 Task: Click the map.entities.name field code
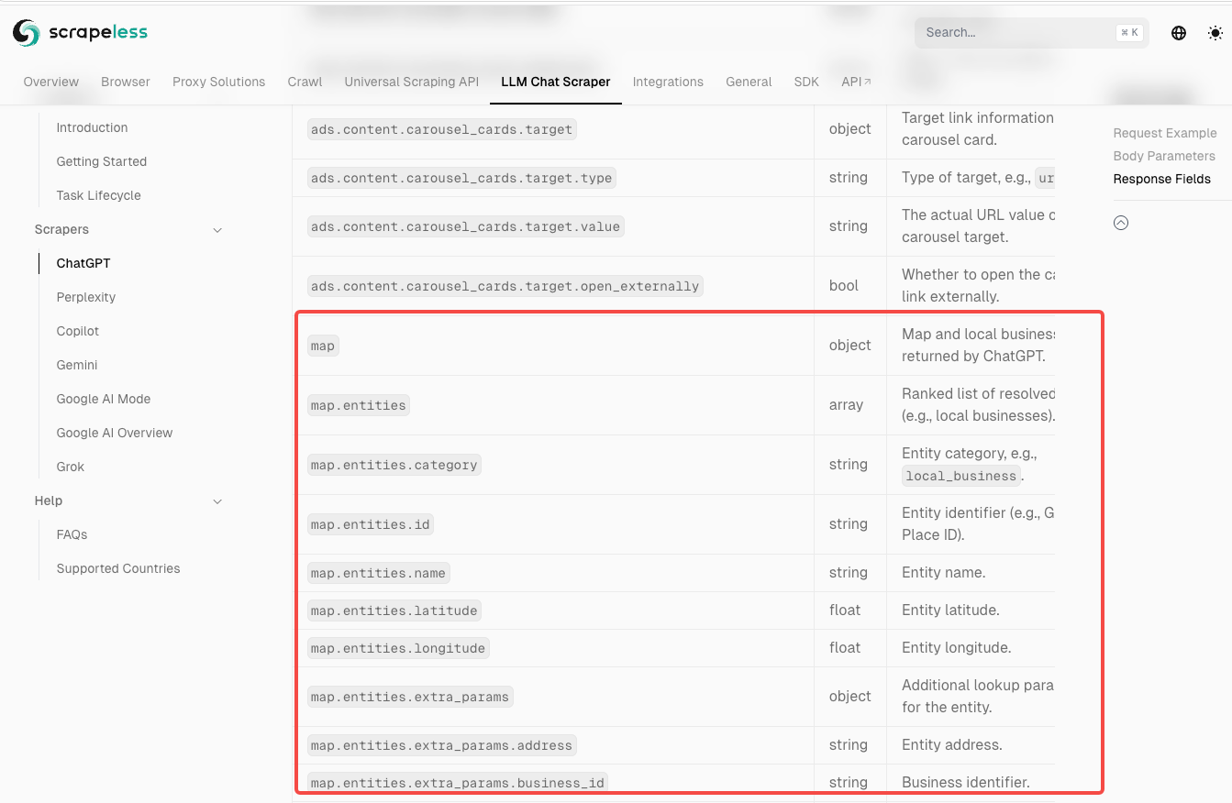(379, 573)
